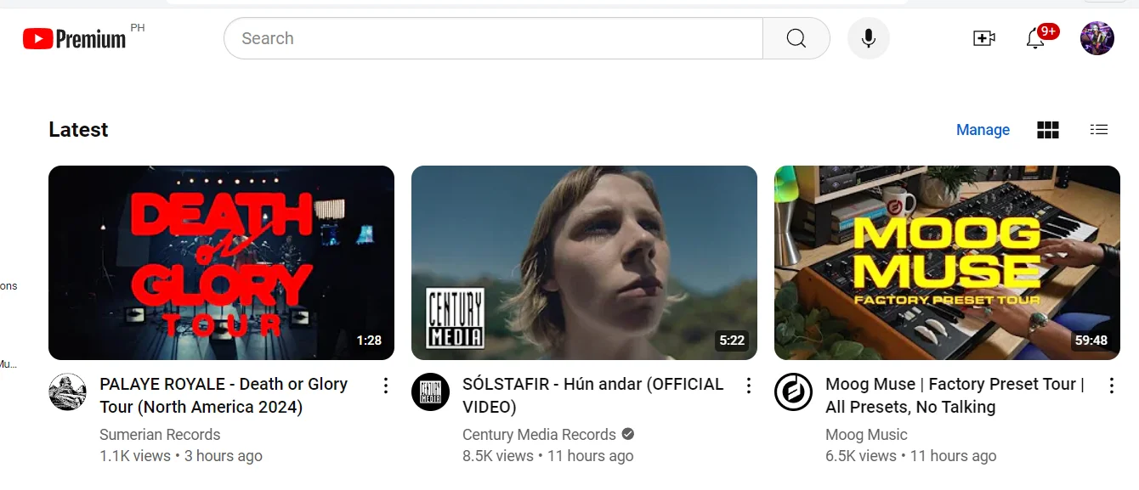Switch to grid view layout
This screenshot has height=490, width=1139.
pos(1048,130)
